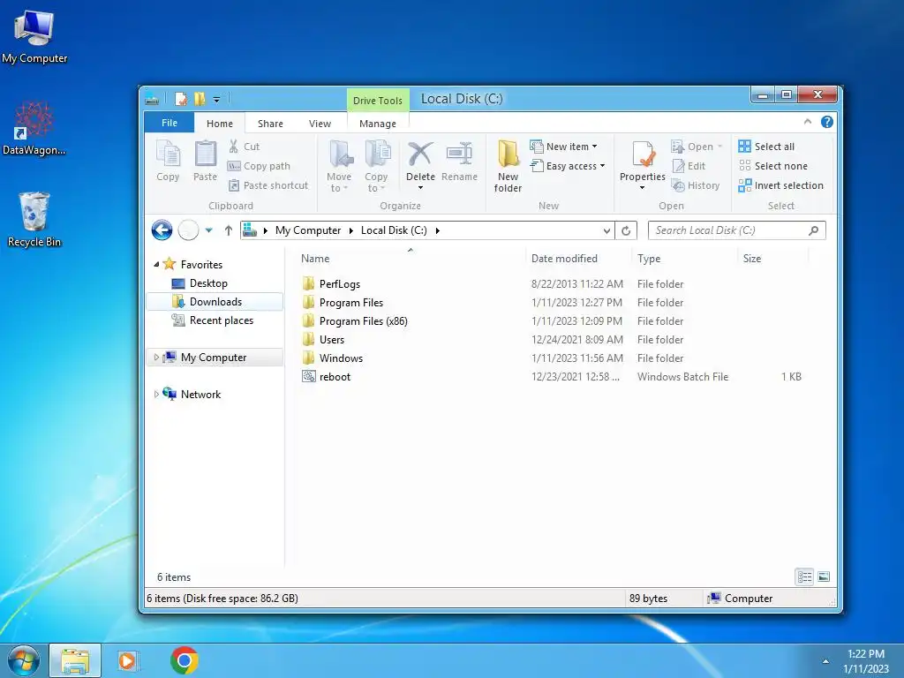Select Recent places under Favorites
The height and width of the screenshot is (678, 904).
point(222,320)
